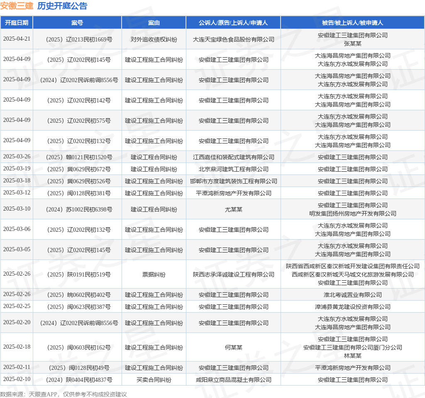Click defendant 漳浦县黄龙建设投资有限公司
The width and height of the screenshot is (425, 398).
[352, 307]
